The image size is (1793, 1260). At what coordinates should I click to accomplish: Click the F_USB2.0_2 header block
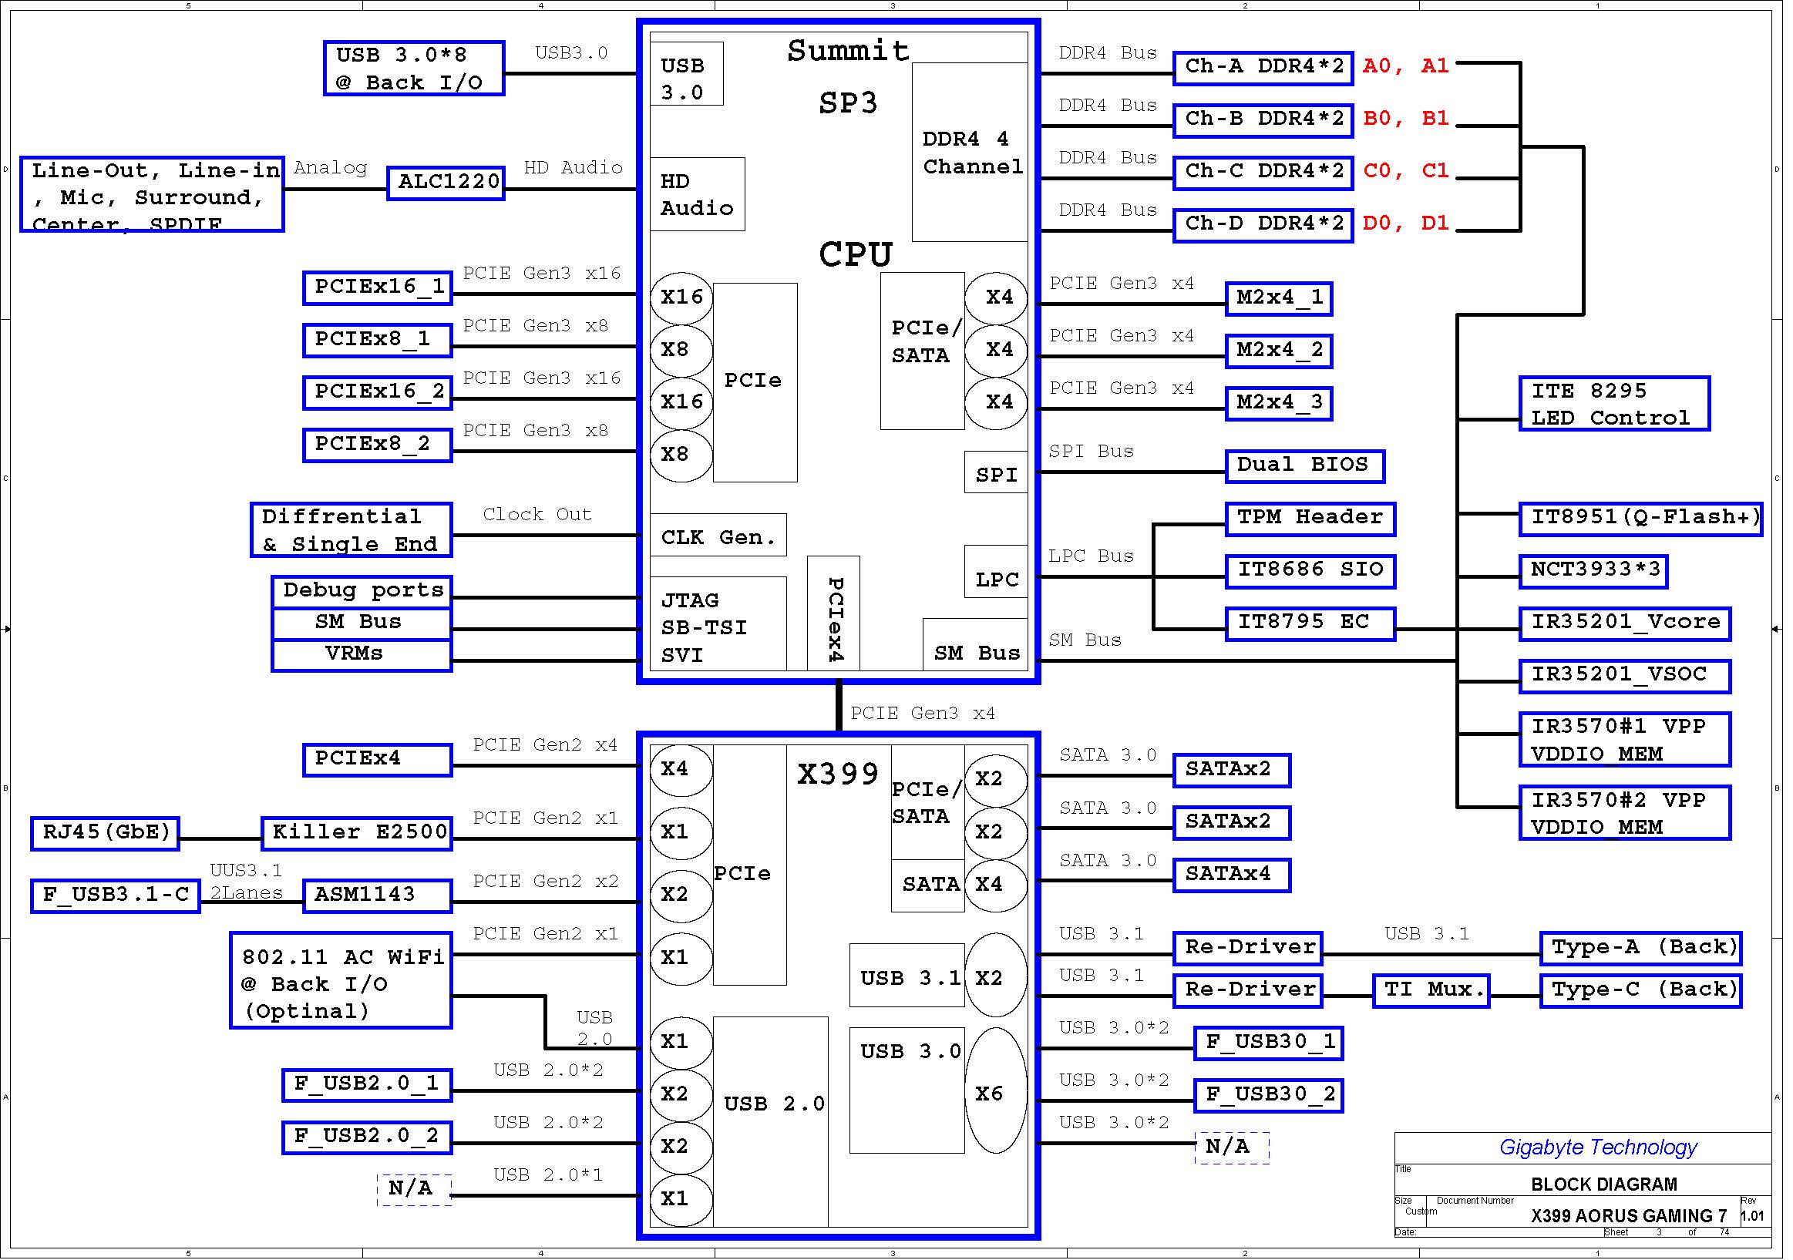(x=367, y=1138)
